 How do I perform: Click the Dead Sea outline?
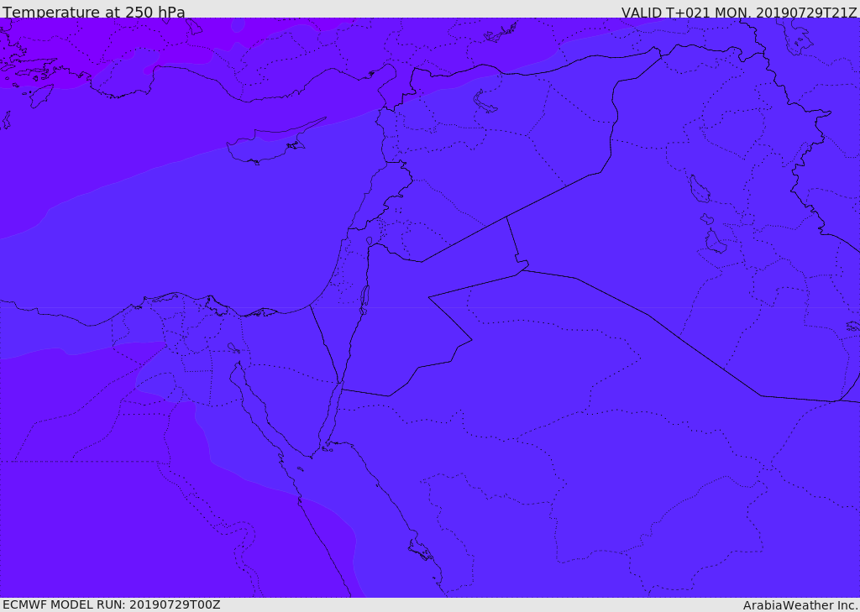pos(363,300)
